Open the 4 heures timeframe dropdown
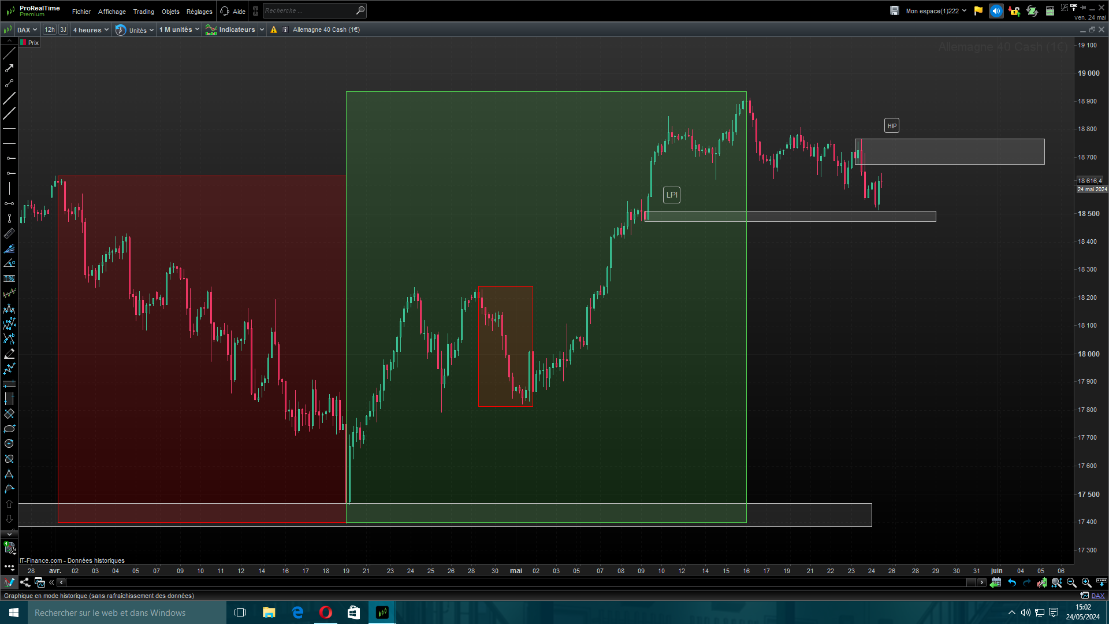The width and height of the screenshot is (1109, 624). pos(91,29)
